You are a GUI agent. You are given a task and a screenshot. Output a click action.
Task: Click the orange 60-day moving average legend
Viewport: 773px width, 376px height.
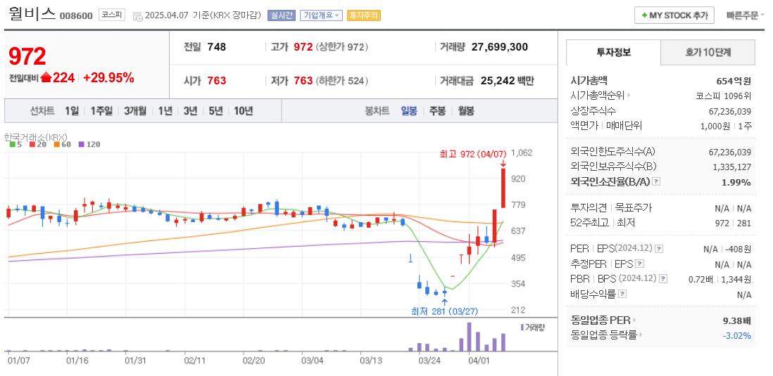[62, 145]
